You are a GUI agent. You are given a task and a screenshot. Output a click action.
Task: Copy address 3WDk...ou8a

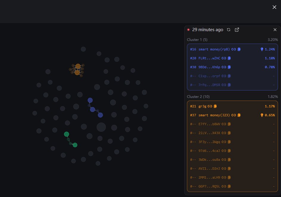229,160
